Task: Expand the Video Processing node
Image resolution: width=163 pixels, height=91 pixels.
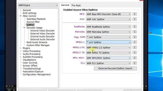Action: coord(20,51)
